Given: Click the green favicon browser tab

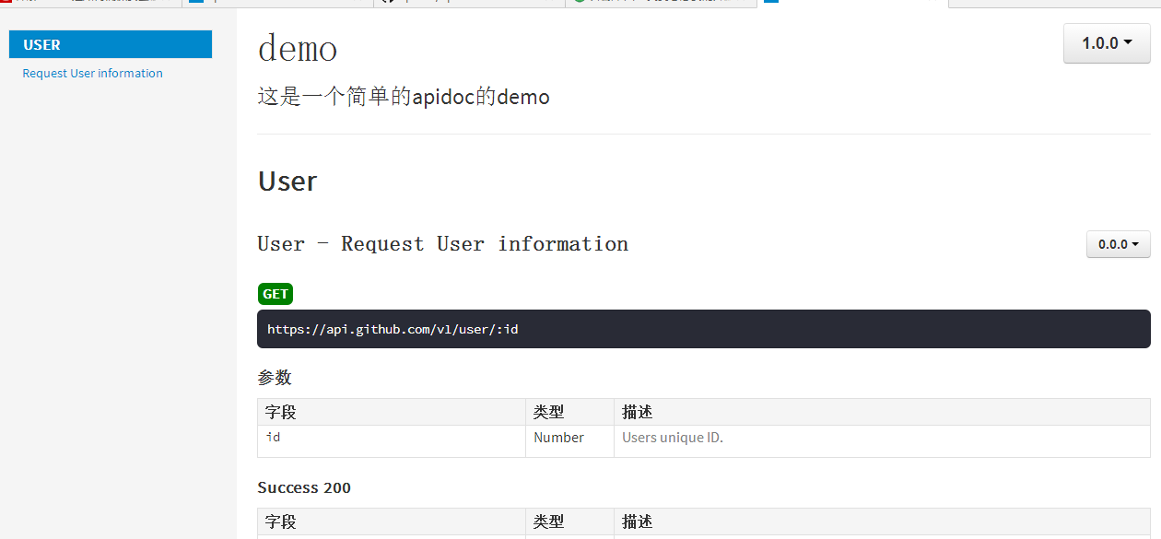Looking at the screenshot, I should click(x=579, y=4).
